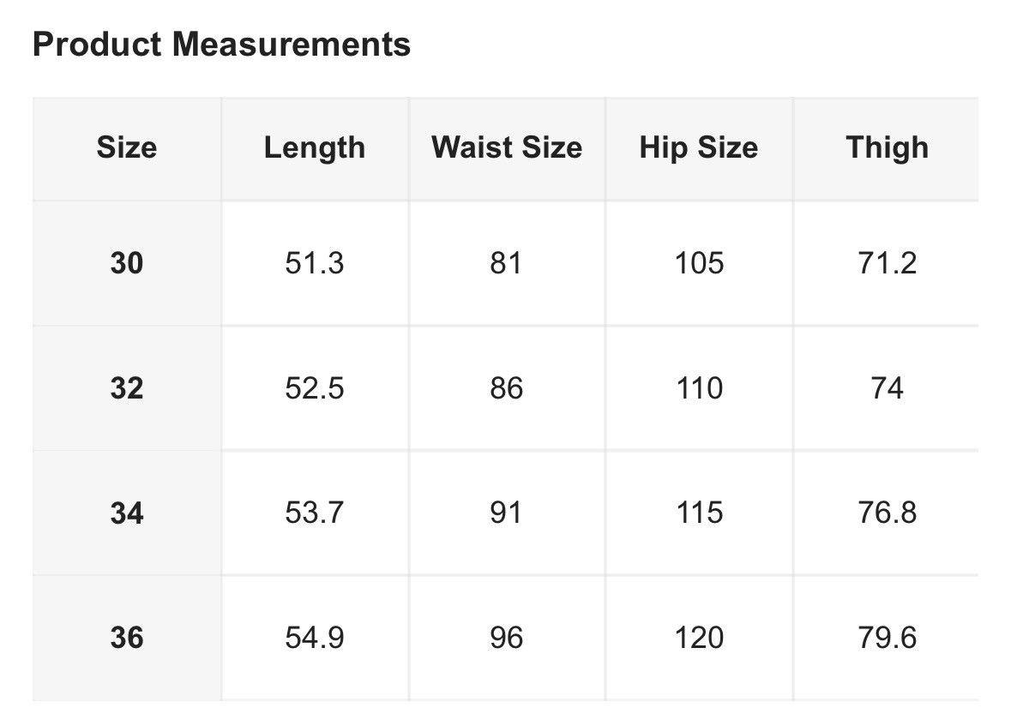
Task: Select the Size column header
Action: (127, 147)
